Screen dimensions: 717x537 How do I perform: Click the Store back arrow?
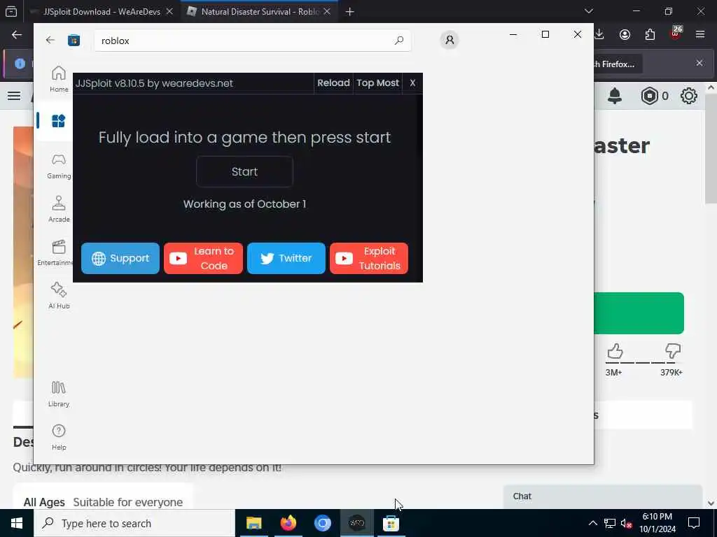(50, 40)
